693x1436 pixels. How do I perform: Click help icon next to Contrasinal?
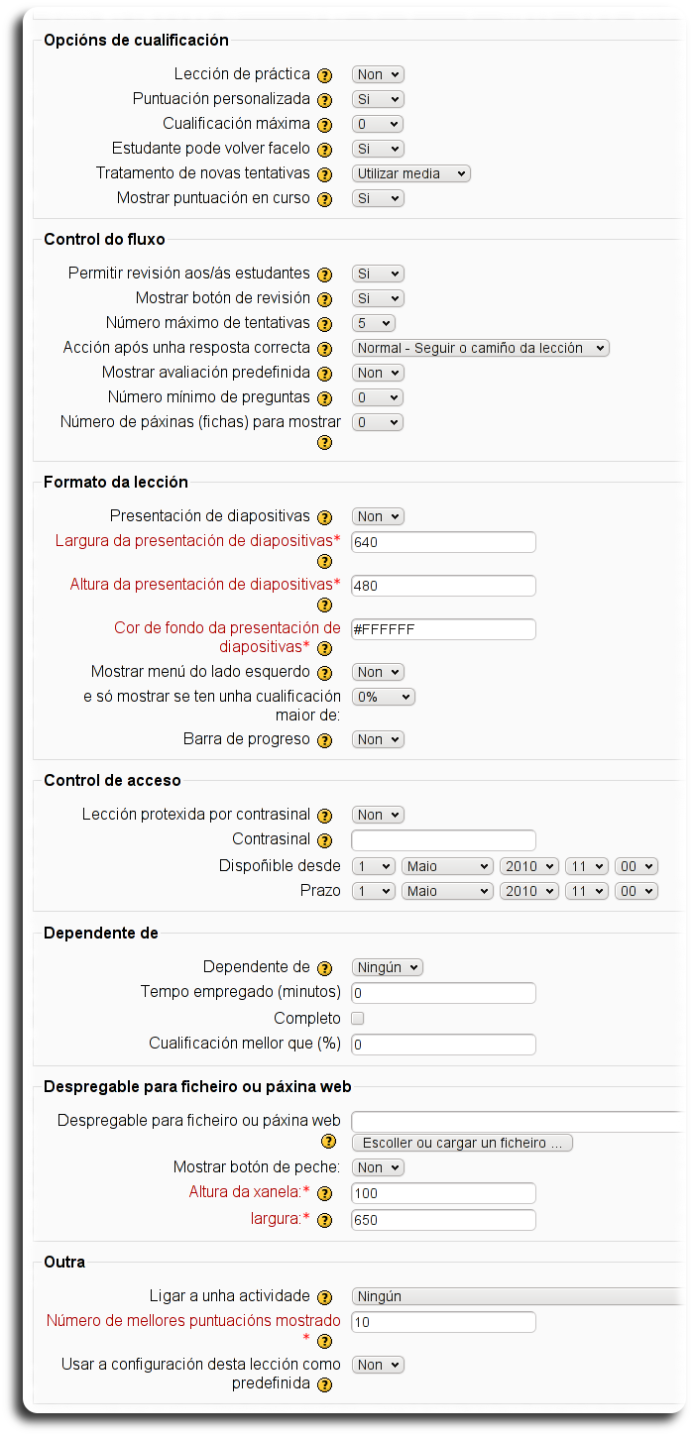pyautogui.click(x=324, y=840)
